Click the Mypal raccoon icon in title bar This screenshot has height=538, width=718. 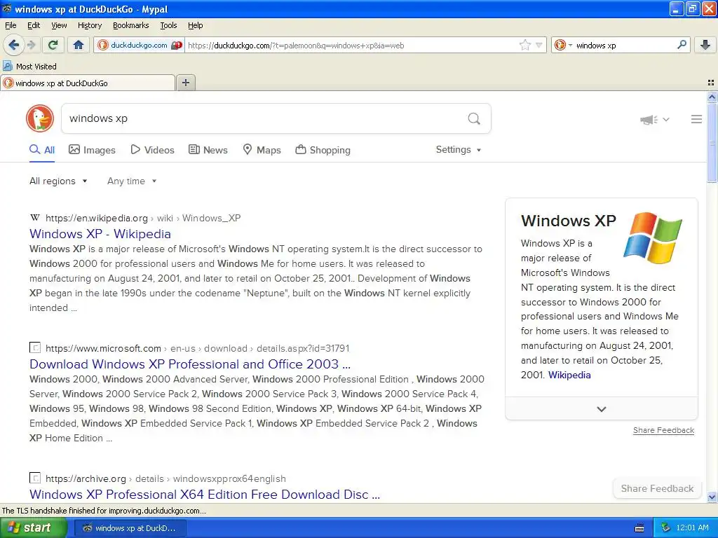[x=7, y=8]
